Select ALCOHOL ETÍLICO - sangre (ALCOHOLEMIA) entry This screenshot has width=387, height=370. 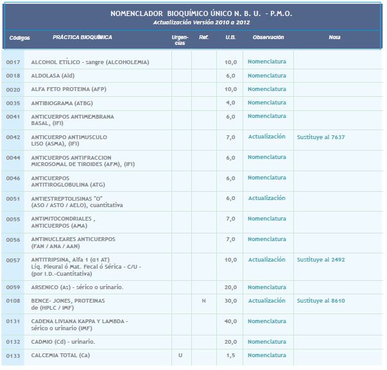click(90, 62)
